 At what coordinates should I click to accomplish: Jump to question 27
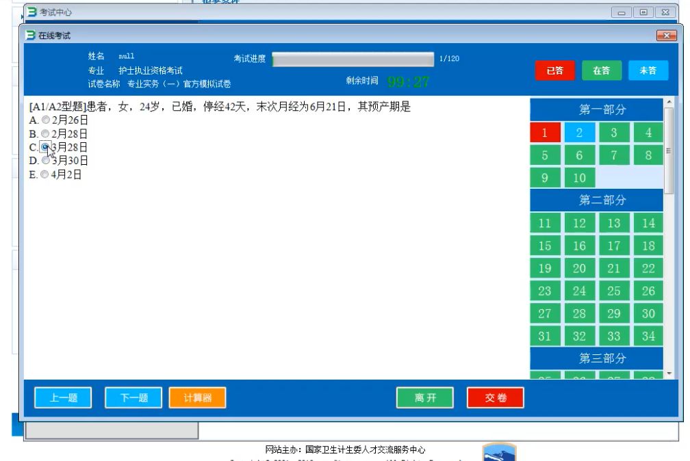coord(545,314)
